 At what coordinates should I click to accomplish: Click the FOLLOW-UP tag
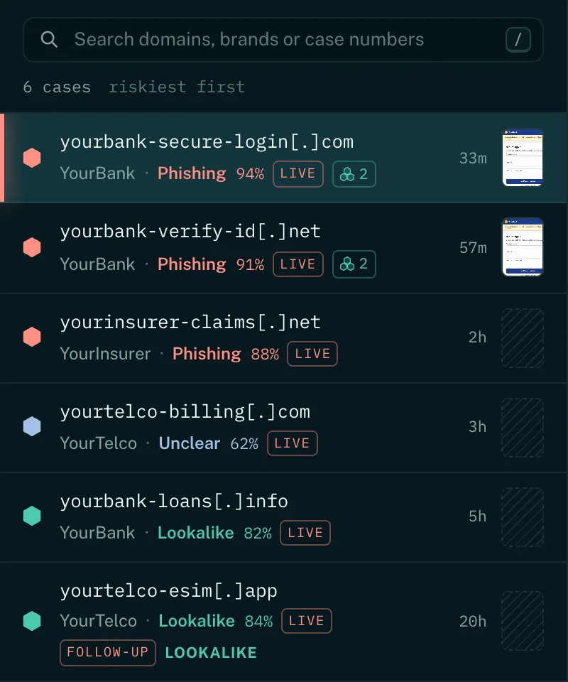[108, 652]
